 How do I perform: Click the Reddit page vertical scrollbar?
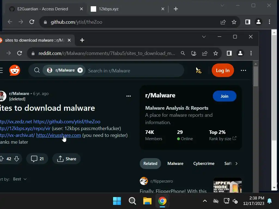point(256,76)
